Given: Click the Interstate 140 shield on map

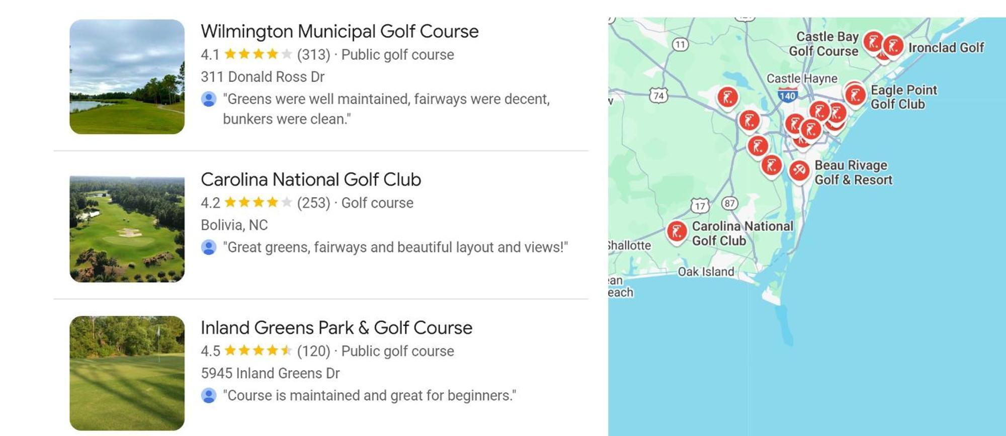Looking at the screenshot, I should [788, 96].
